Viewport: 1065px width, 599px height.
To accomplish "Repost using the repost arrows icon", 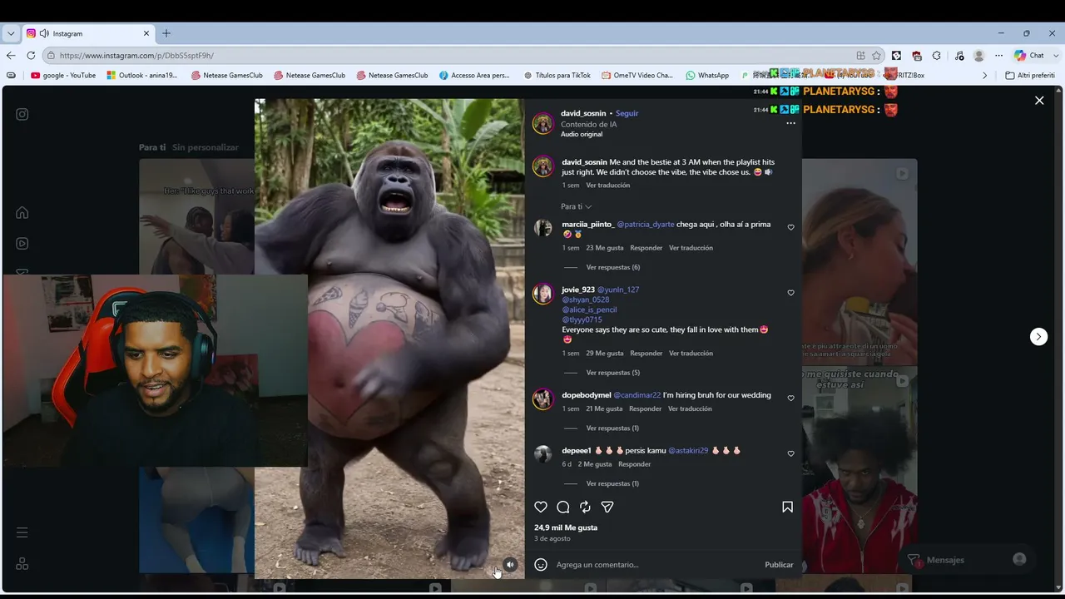I will (585, 507).
